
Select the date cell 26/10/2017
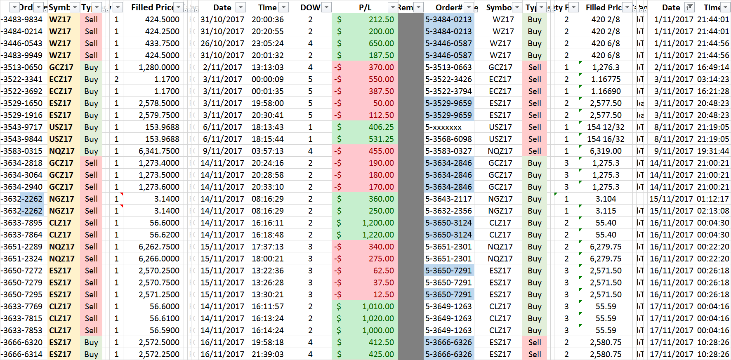(222, 43)
